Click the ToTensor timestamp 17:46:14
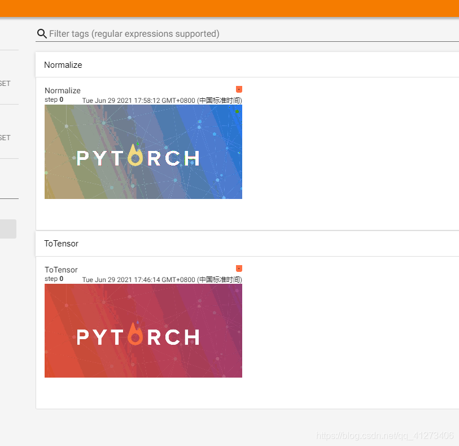Image resolution: width=459 pixels, height=446 pixels. pos(162,280)
